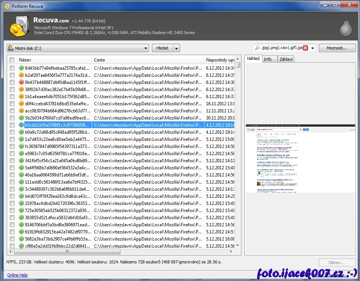Image resolution: width=360 pixels, height=281 pixels.
Task: Click the green status dot for file 9d43bb77e9efbebaa
Action: pyautogui.click(x=21, y=68)
